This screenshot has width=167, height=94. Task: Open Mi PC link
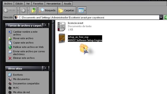point(16,88)
